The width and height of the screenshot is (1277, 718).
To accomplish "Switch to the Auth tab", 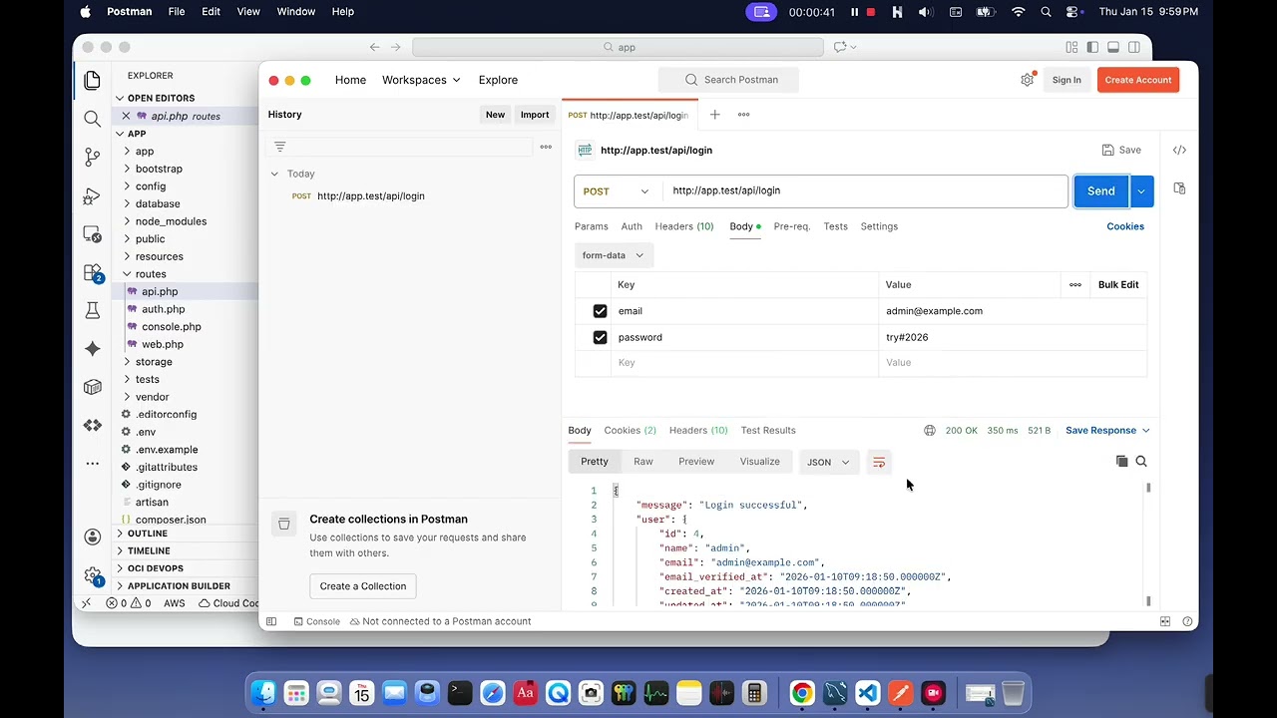I will click(632, 226).
